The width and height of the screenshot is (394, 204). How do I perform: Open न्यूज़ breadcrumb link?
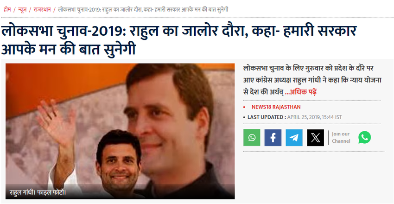(22, 10)
